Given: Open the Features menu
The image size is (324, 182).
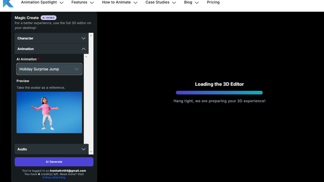Looking at the screenshot, I should (x=82, y=2).
